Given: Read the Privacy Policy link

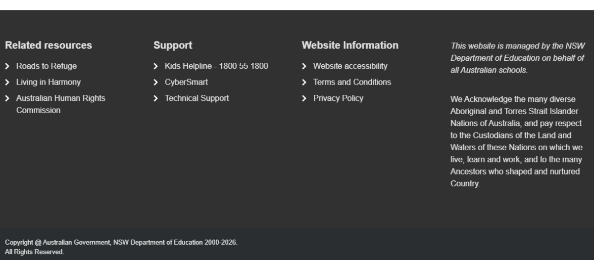Looking at the screenshot, I should coord(338,98).
